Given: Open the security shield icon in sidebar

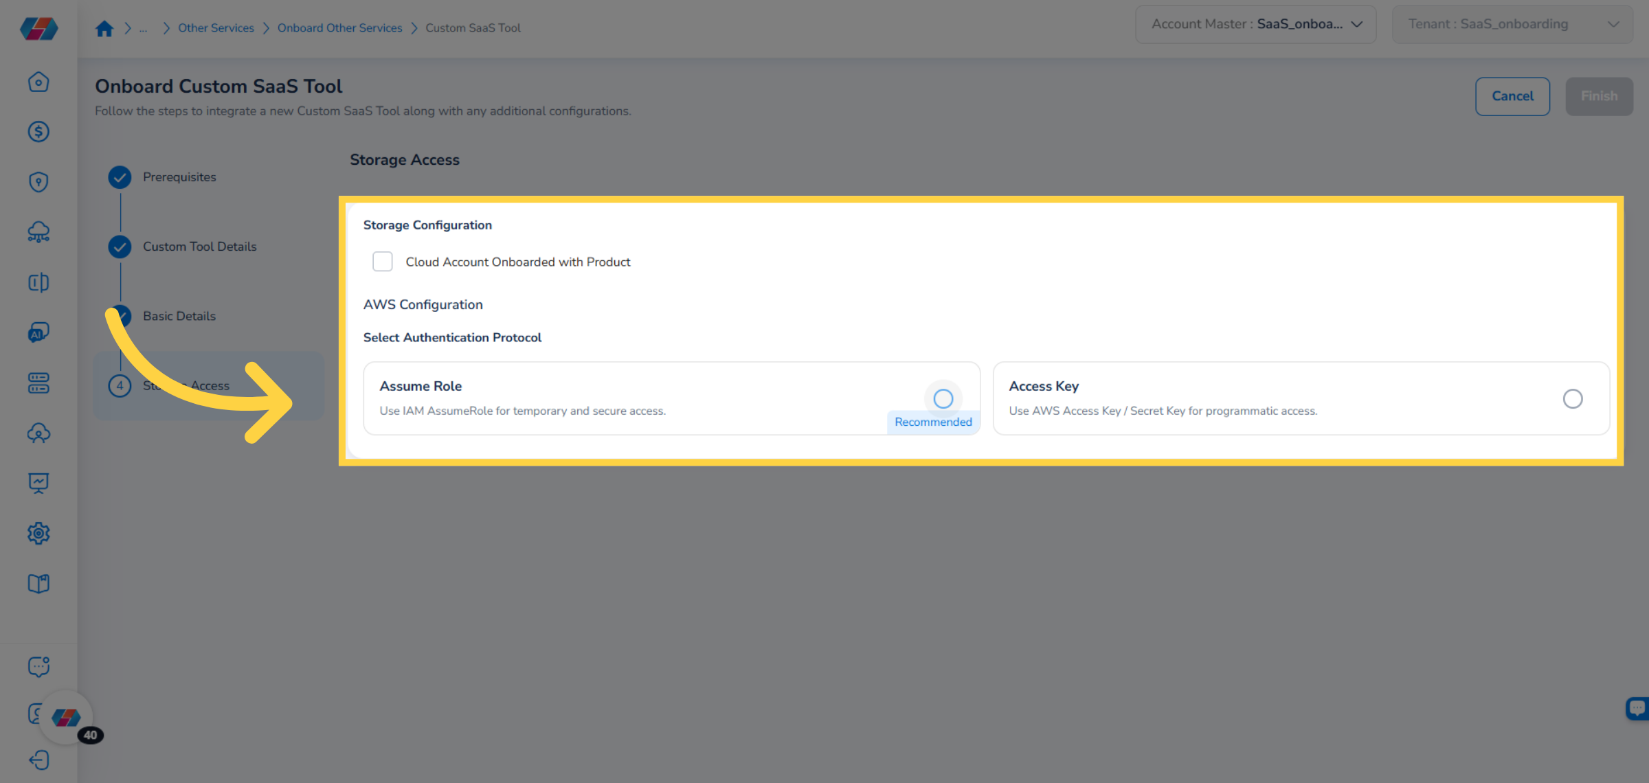Looking at the screenshot, I should (38, 181).
